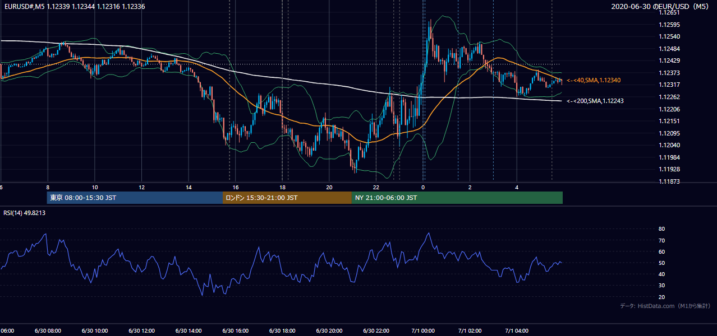Click price axis value 1.12151

[x=669, y=121]
